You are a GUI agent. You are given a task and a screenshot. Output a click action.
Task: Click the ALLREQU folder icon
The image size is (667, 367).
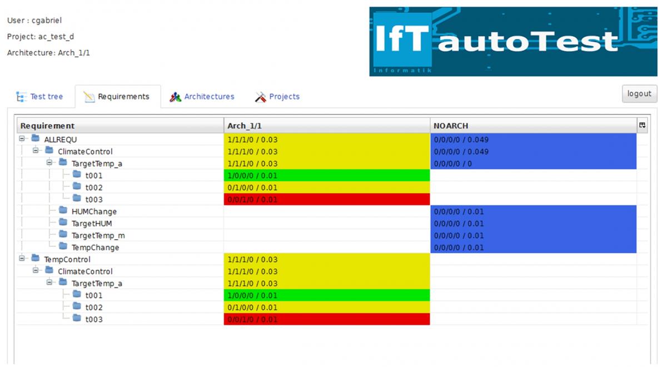pyautogui.click(x=36, y=139)
